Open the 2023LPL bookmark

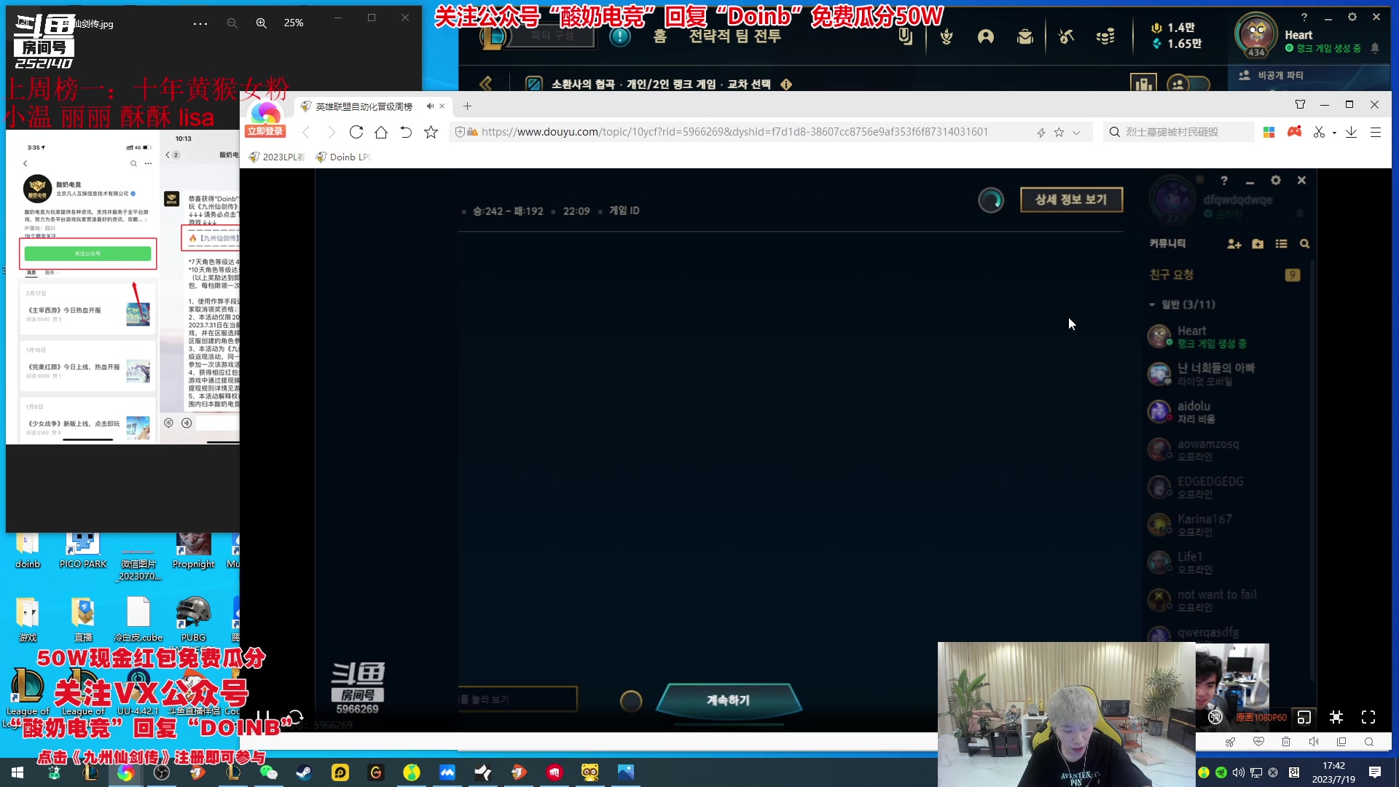(278, 157)
